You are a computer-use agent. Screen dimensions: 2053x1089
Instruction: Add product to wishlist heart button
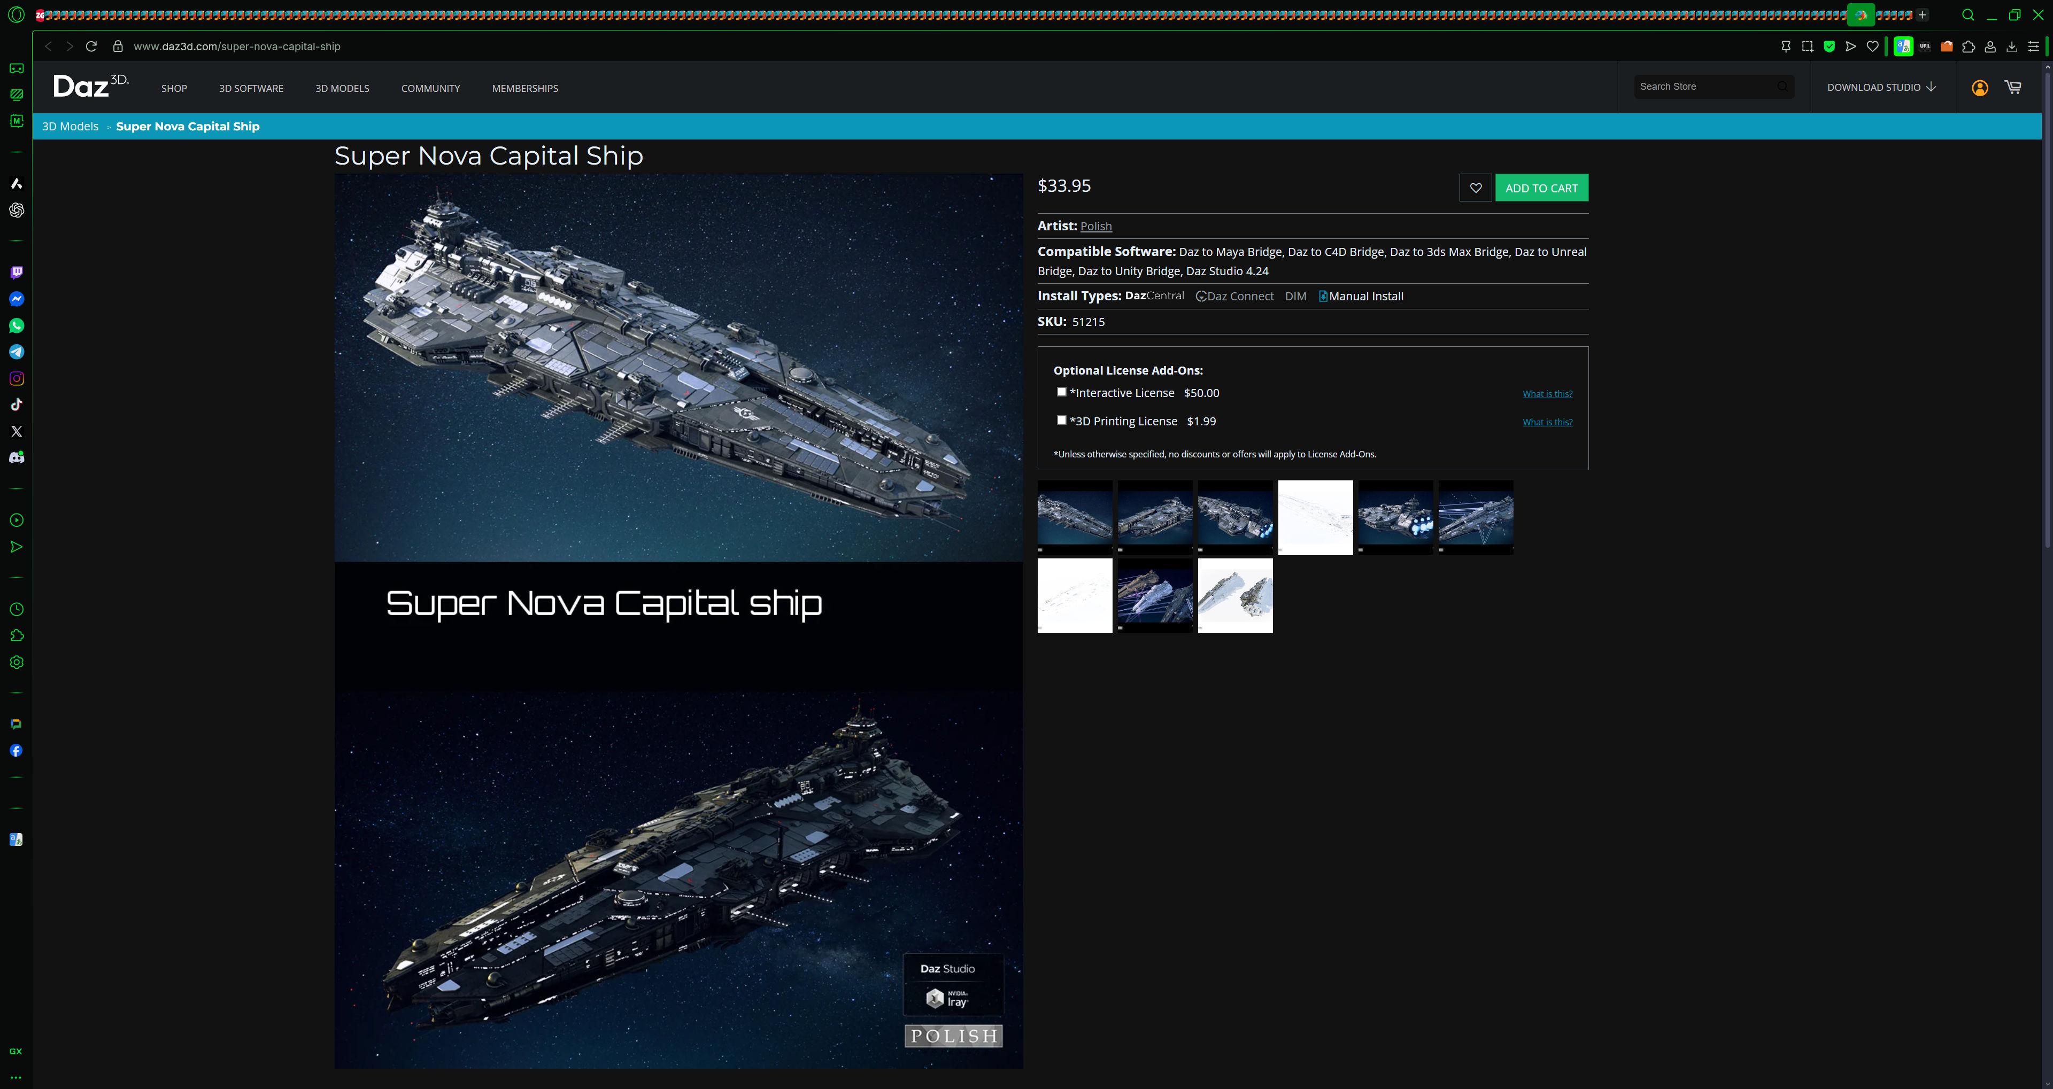(x=1475, y=188)
